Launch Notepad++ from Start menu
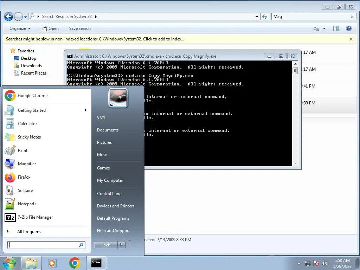This screenshot has width=360, height=270. pyautogui.click(x=47, y=204)
